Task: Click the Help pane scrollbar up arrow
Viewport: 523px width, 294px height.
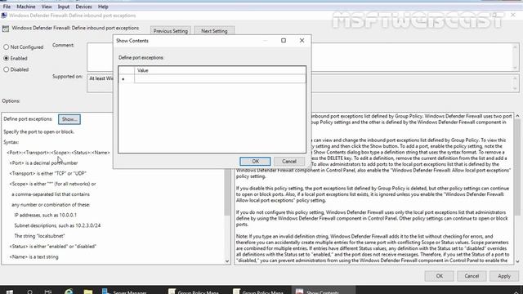Action: click(x=517, y=116)
